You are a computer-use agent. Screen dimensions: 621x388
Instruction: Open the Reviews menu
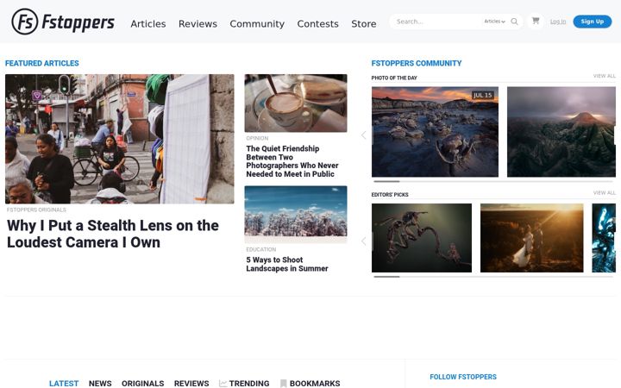click(x=198, y=24)
